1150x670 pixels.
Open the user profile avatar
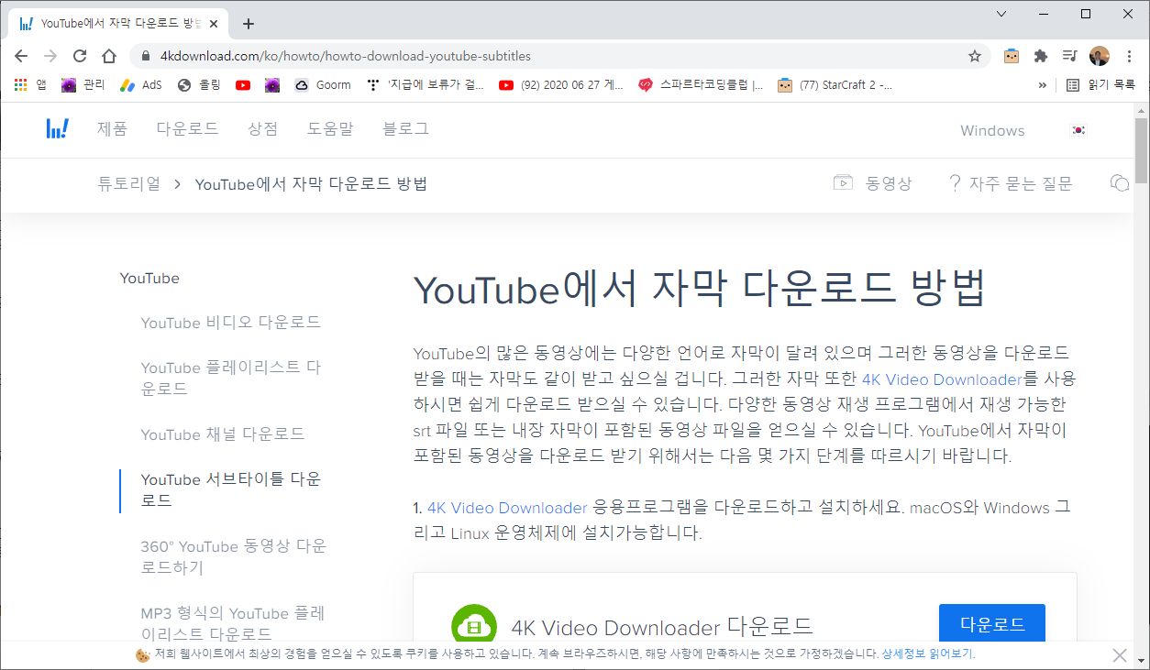[x=1099, y=56]
